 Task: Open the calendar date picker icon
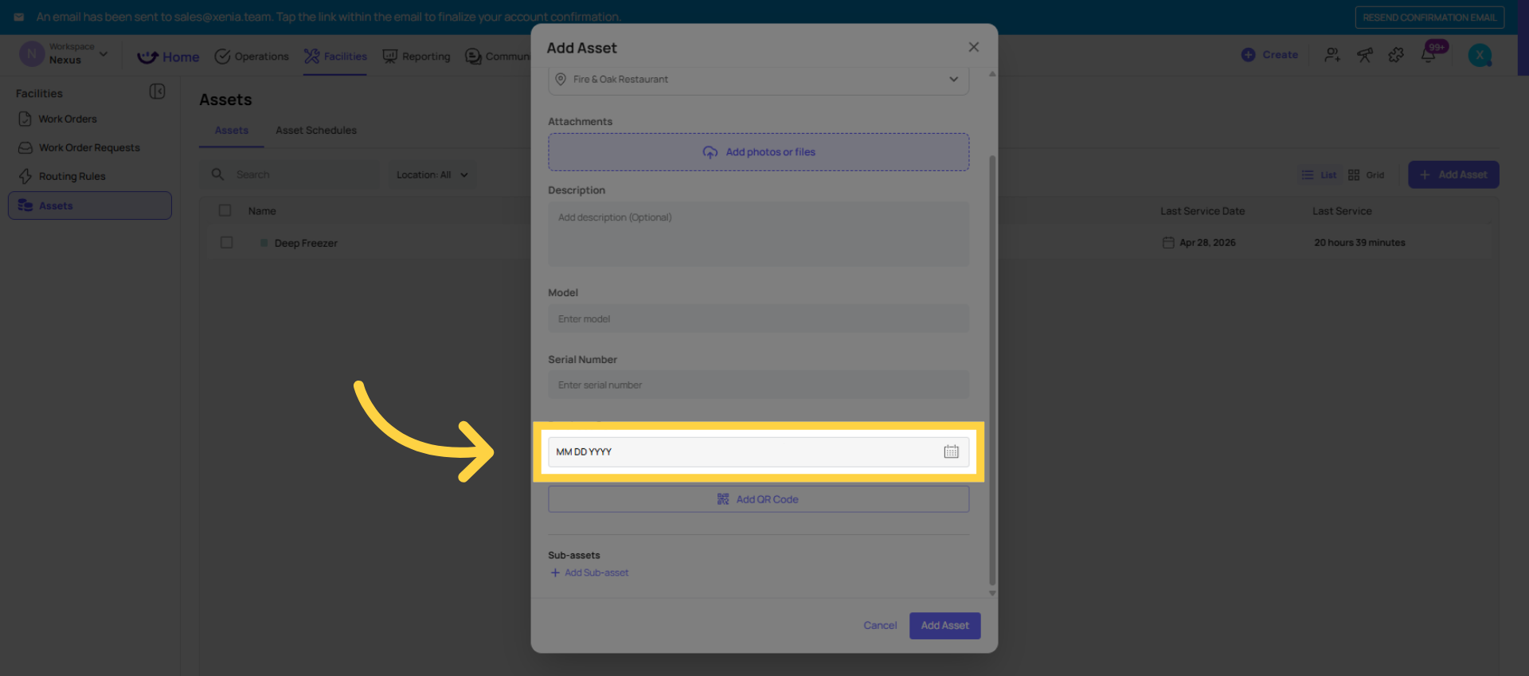click(951, 451)
